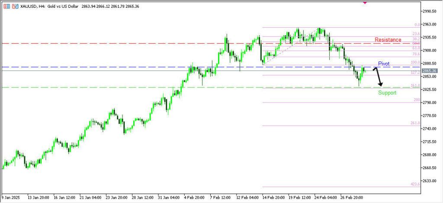Click the pink arrow marker at chart top

tap(365, 2)
